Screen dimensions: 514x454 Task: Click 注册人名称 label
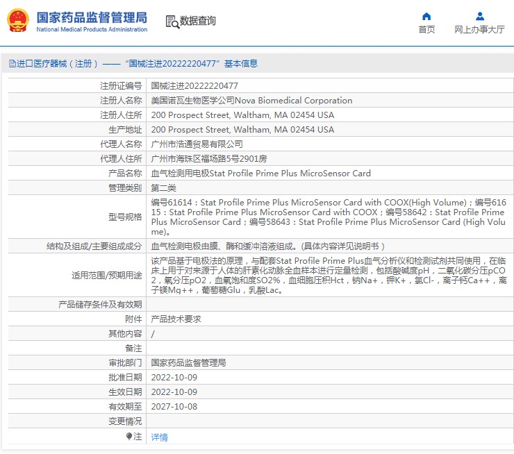click(121, 101)
